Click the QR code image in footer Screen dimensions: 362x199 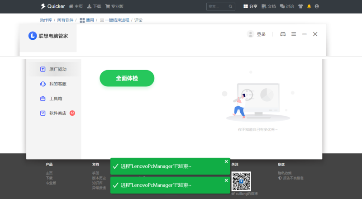[x=241, y=181]
